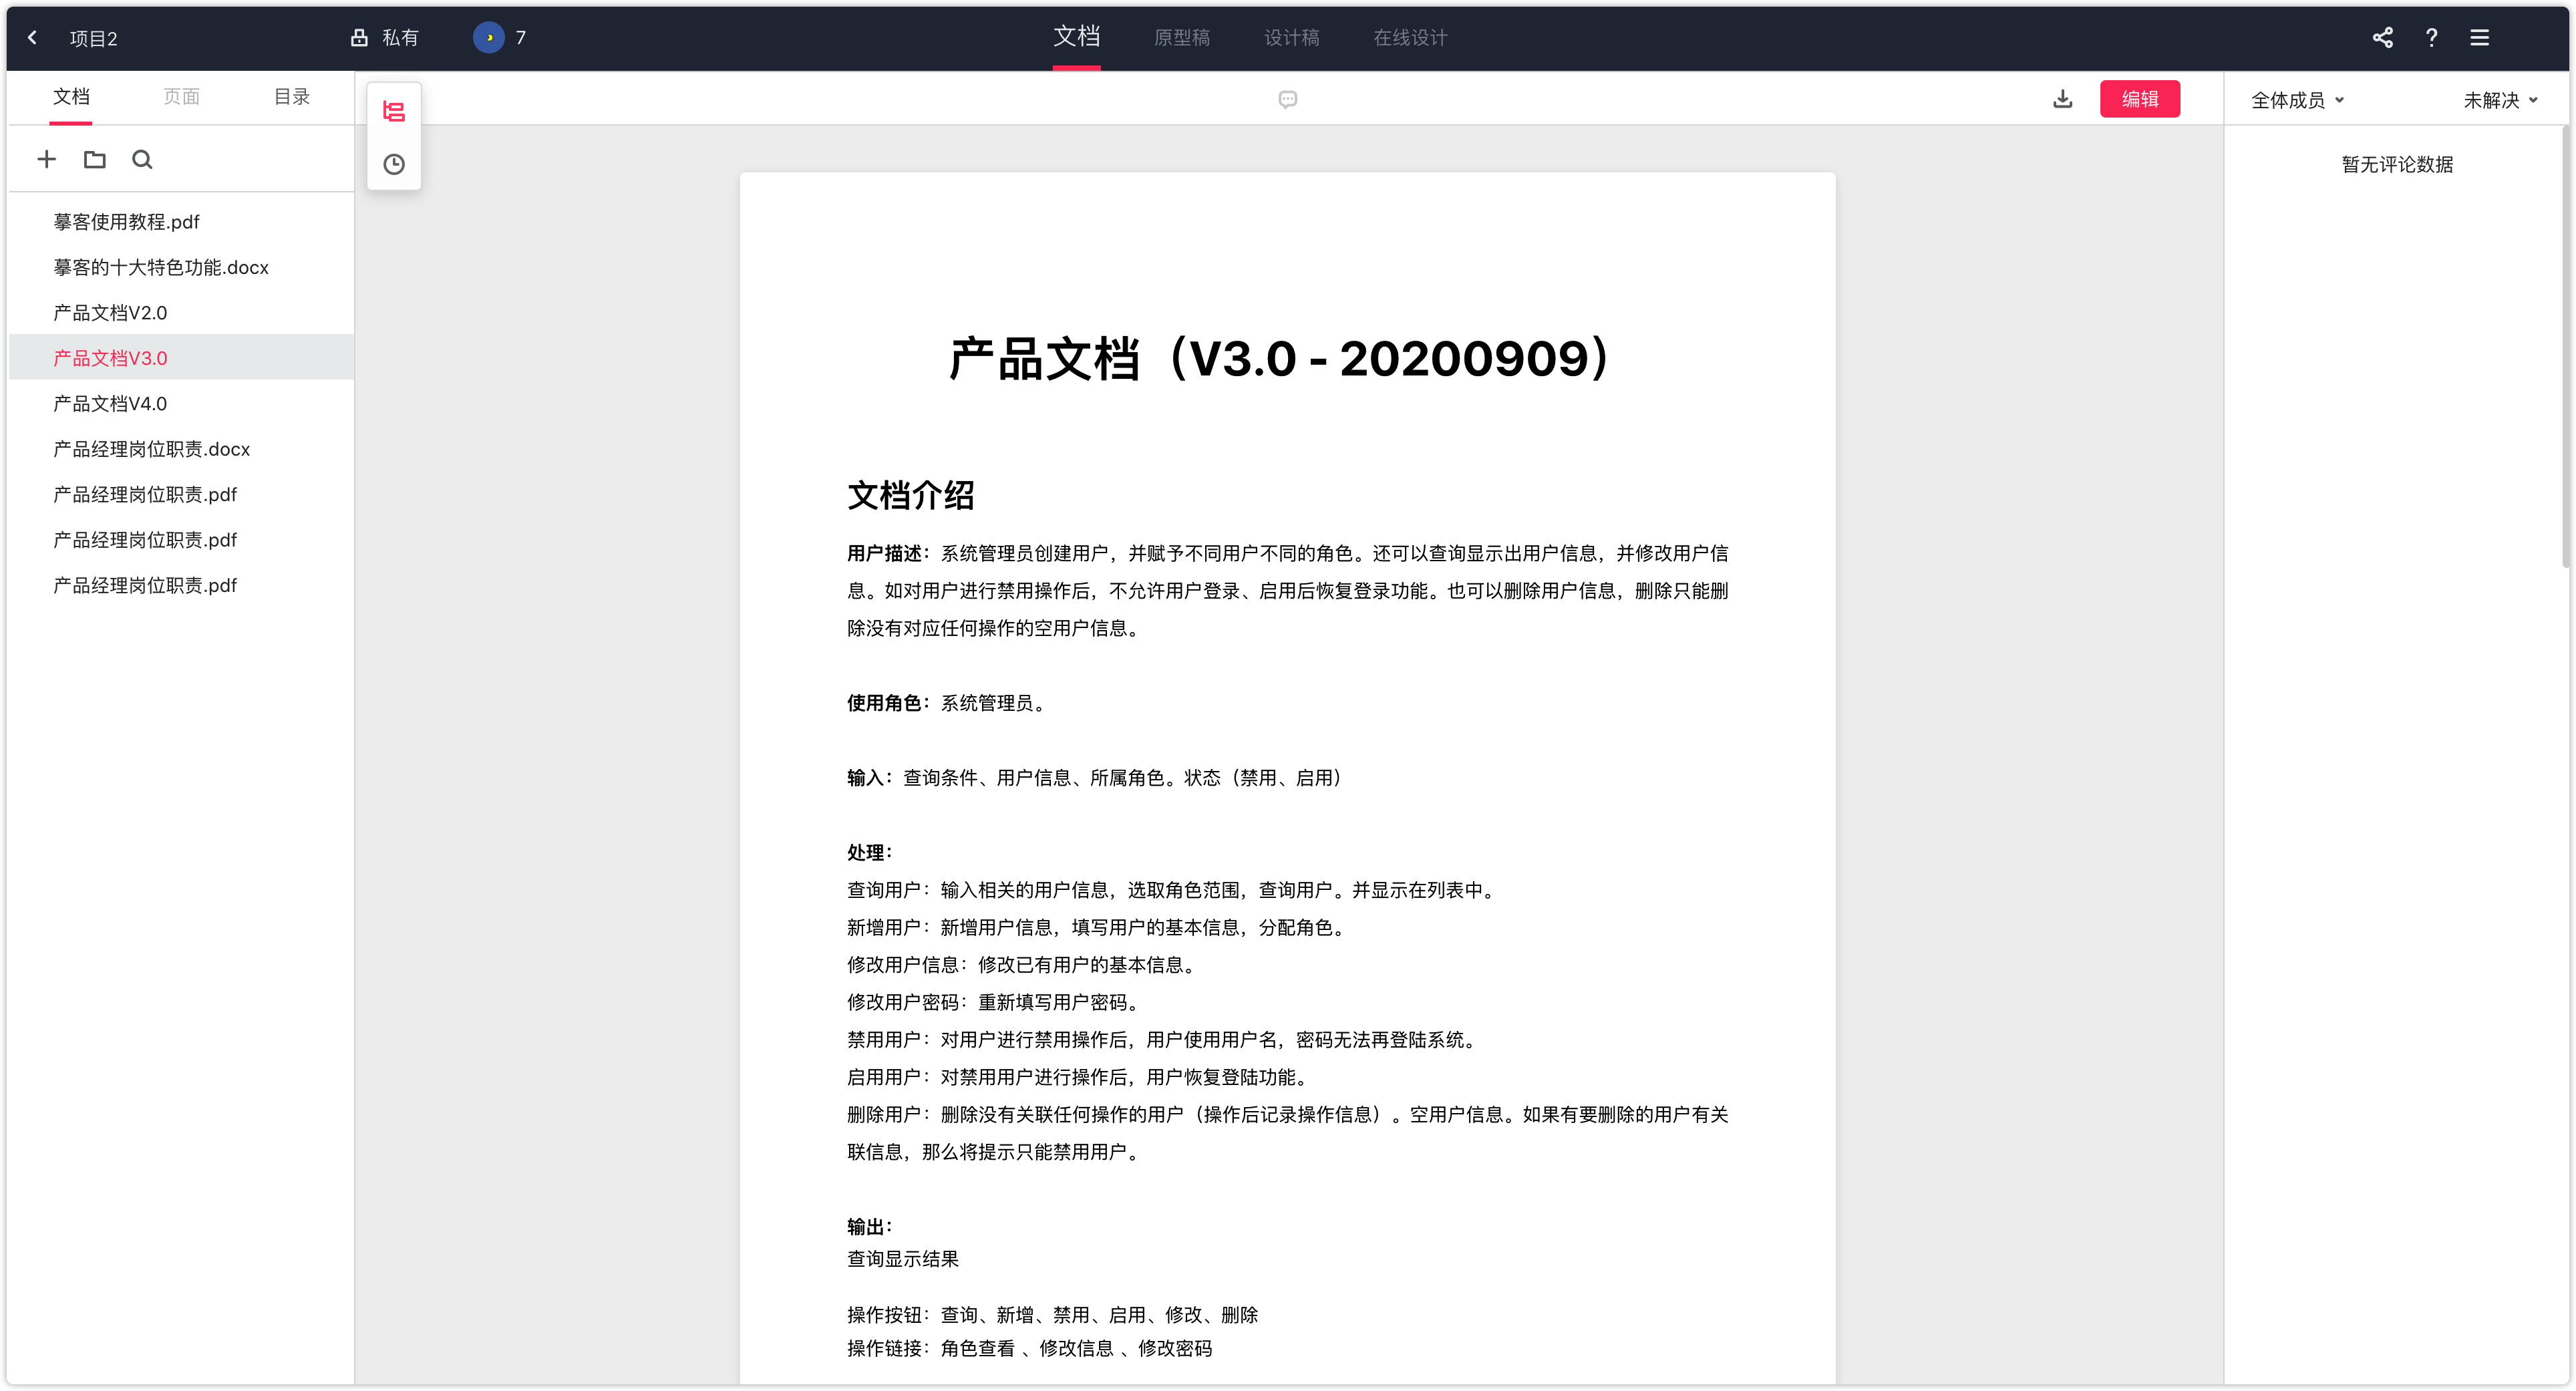Image resolution: width=2576 pixels, height=1391 pixels.
Task: Open the hamburger menu icon
Action: click(x=2479, y=38)
